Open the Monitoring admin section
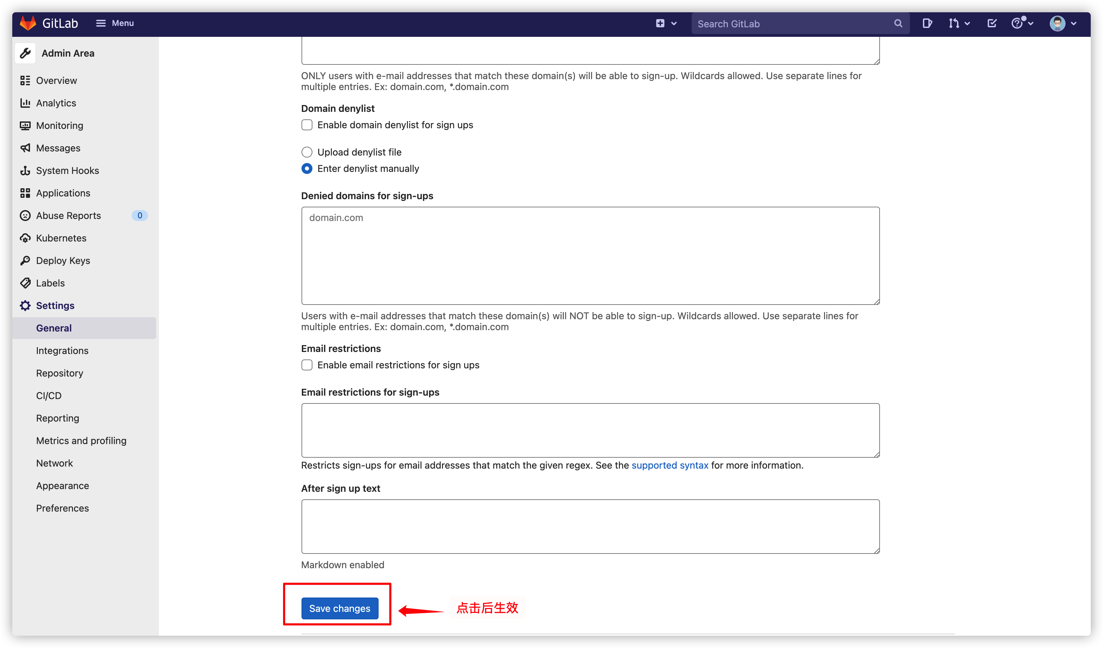 (60, 126)
